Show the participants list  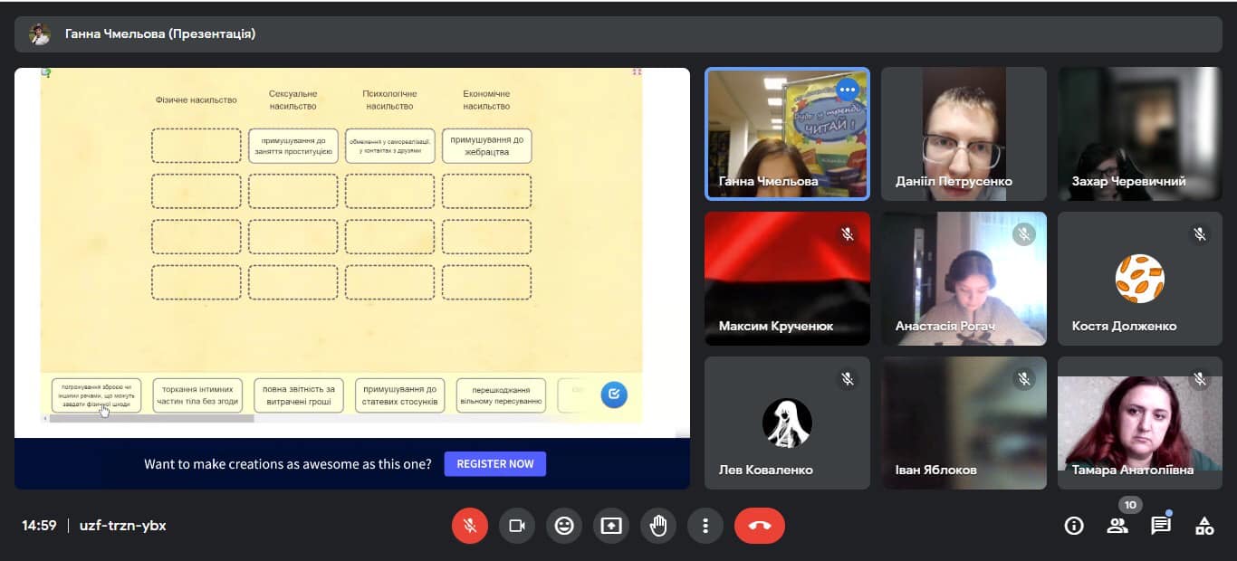[1117, 526]
